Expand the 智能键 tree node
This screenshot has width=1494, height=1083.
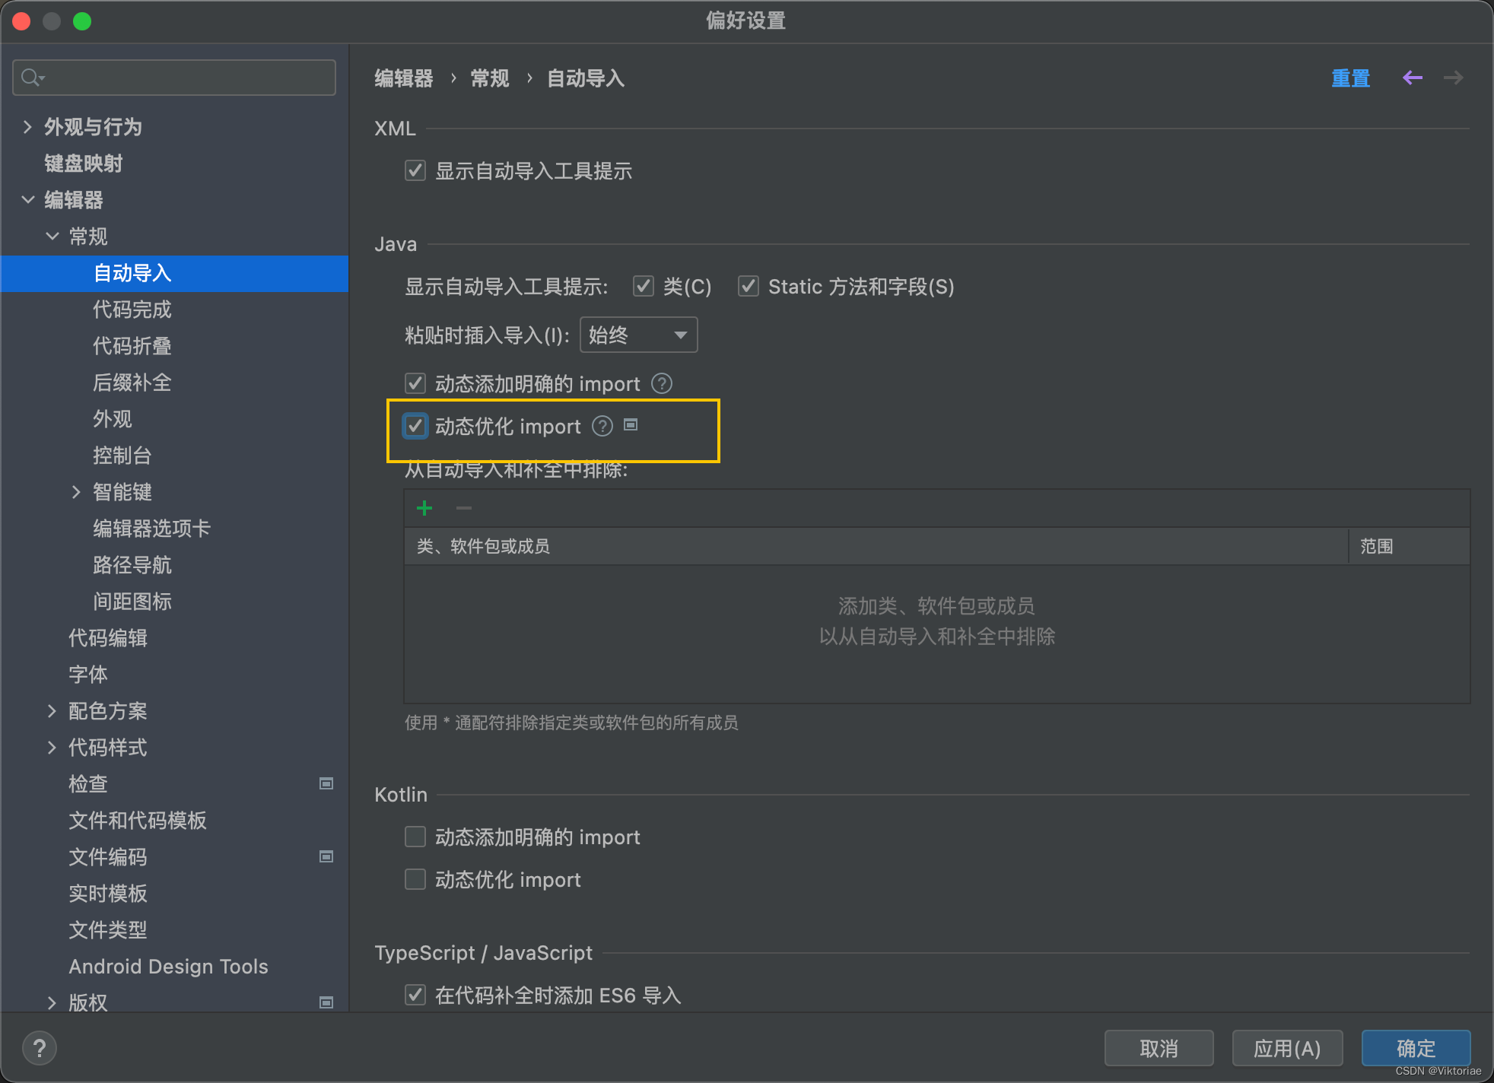pyautogui.click(x=76, y=491)
